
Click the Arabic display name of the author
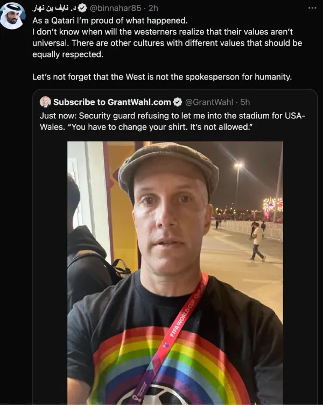(54, 8)
